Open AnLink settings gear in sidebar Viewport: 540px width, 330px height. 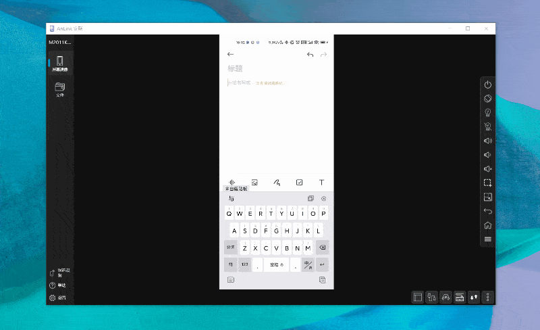tap(58, 298)
